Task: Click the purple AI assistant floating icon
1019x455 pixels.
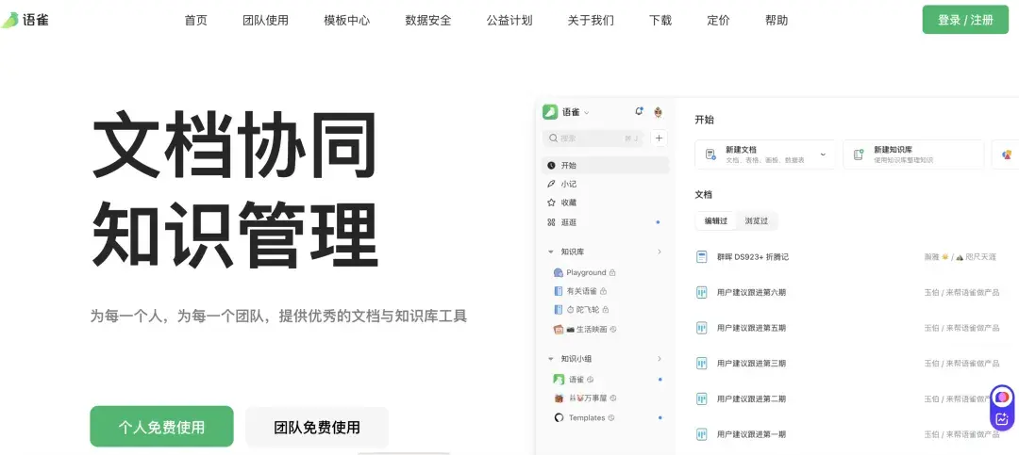Action: pos(1002,398)
